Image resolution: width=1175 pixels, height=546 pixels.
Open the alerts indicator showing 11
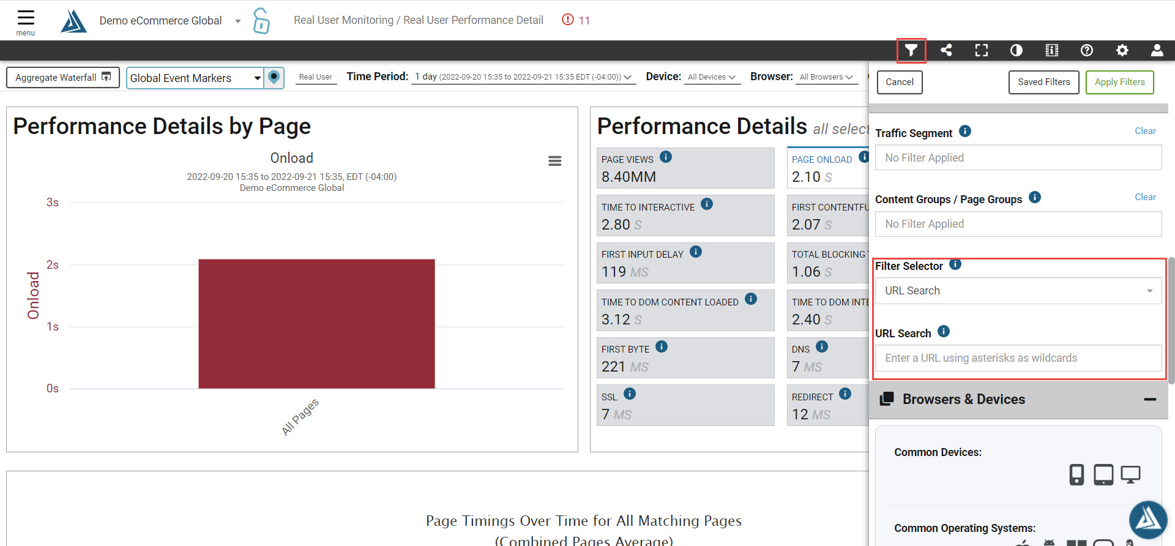pos(576,20)
